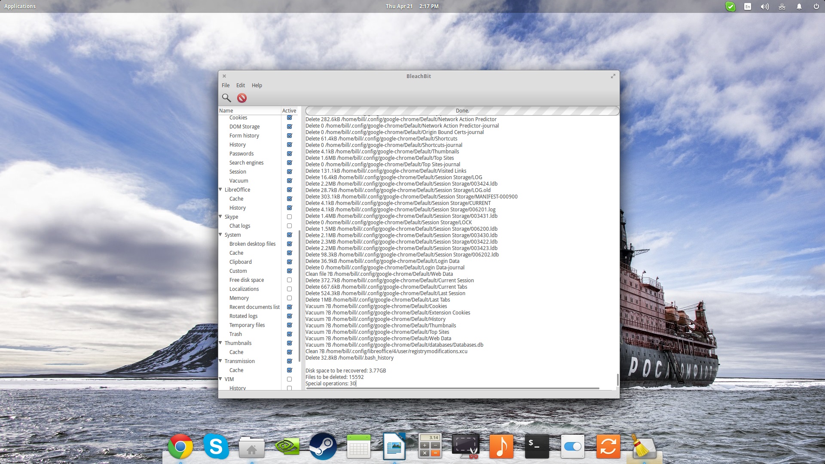
Task: Open the Terminal dock icon
Action: 537,446
